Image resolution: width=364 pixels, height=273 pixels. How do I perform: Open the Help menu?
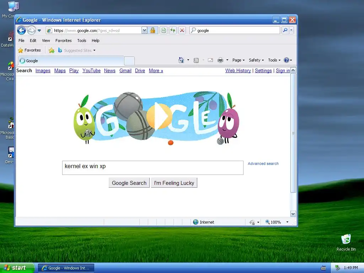(x=95, y=41)
